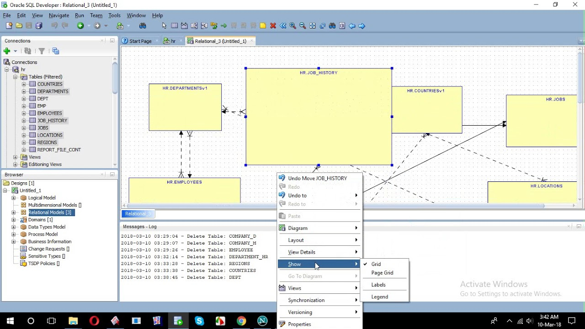Click the red X delete toolbar icon
This screenshot has height=329, width=585.
click(x=273, y=26)
